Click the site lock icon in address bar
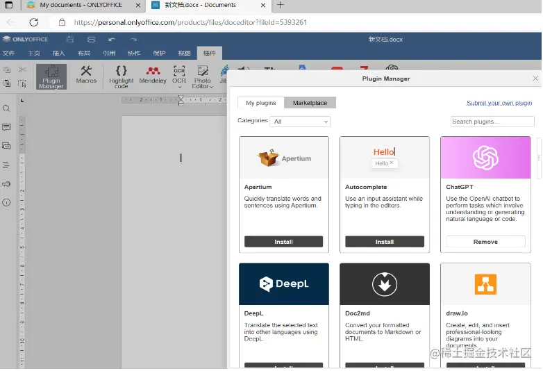The width and height of the screenshot is (543, 371). (62, 22)
